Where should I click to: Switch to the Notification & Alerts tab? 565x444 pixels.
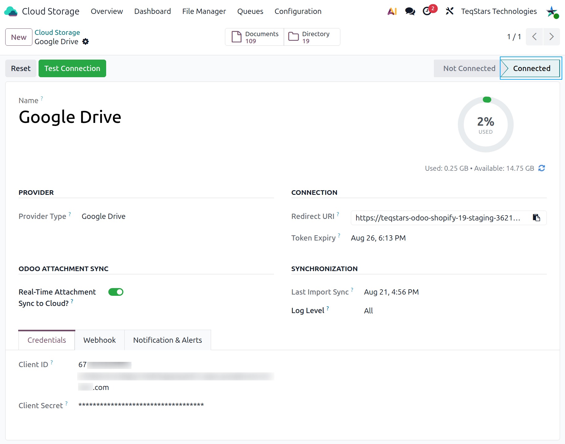pyautogui.click(x=168, y=340)
